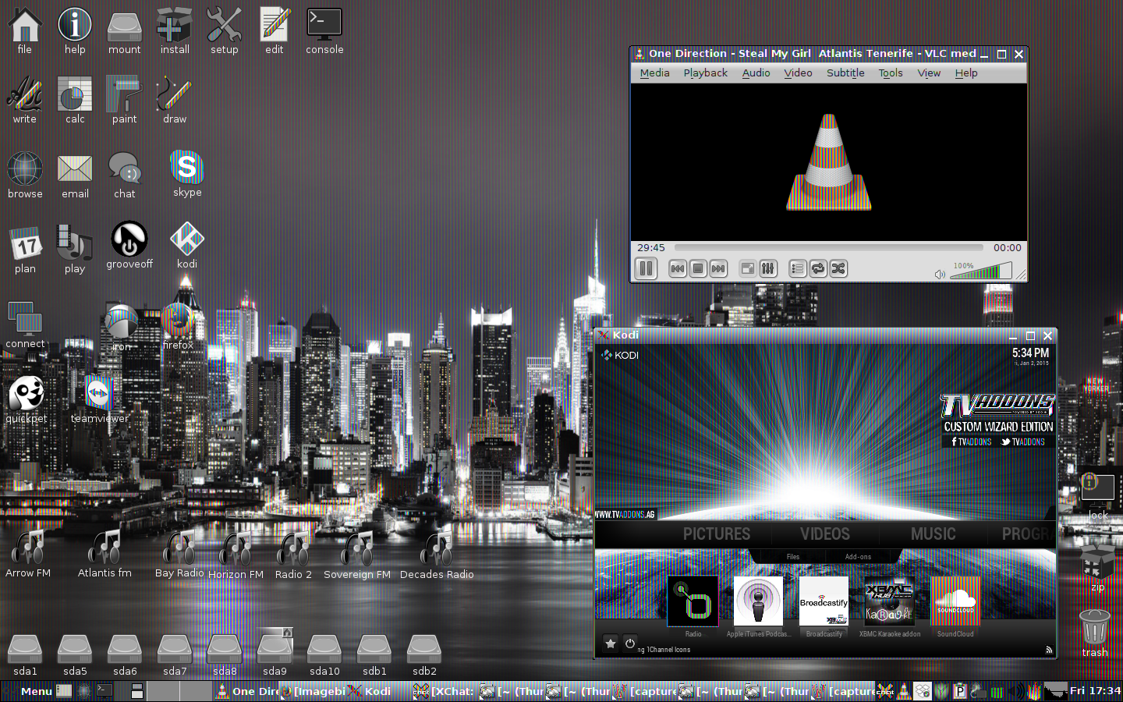This screenshot has height=702, width=1123.
Task: Toggle the VLC playlist view icon
Action: [797, 268]
